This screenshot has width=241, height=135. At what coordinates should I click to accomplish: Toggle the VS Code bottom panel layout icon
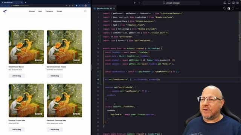229,3
